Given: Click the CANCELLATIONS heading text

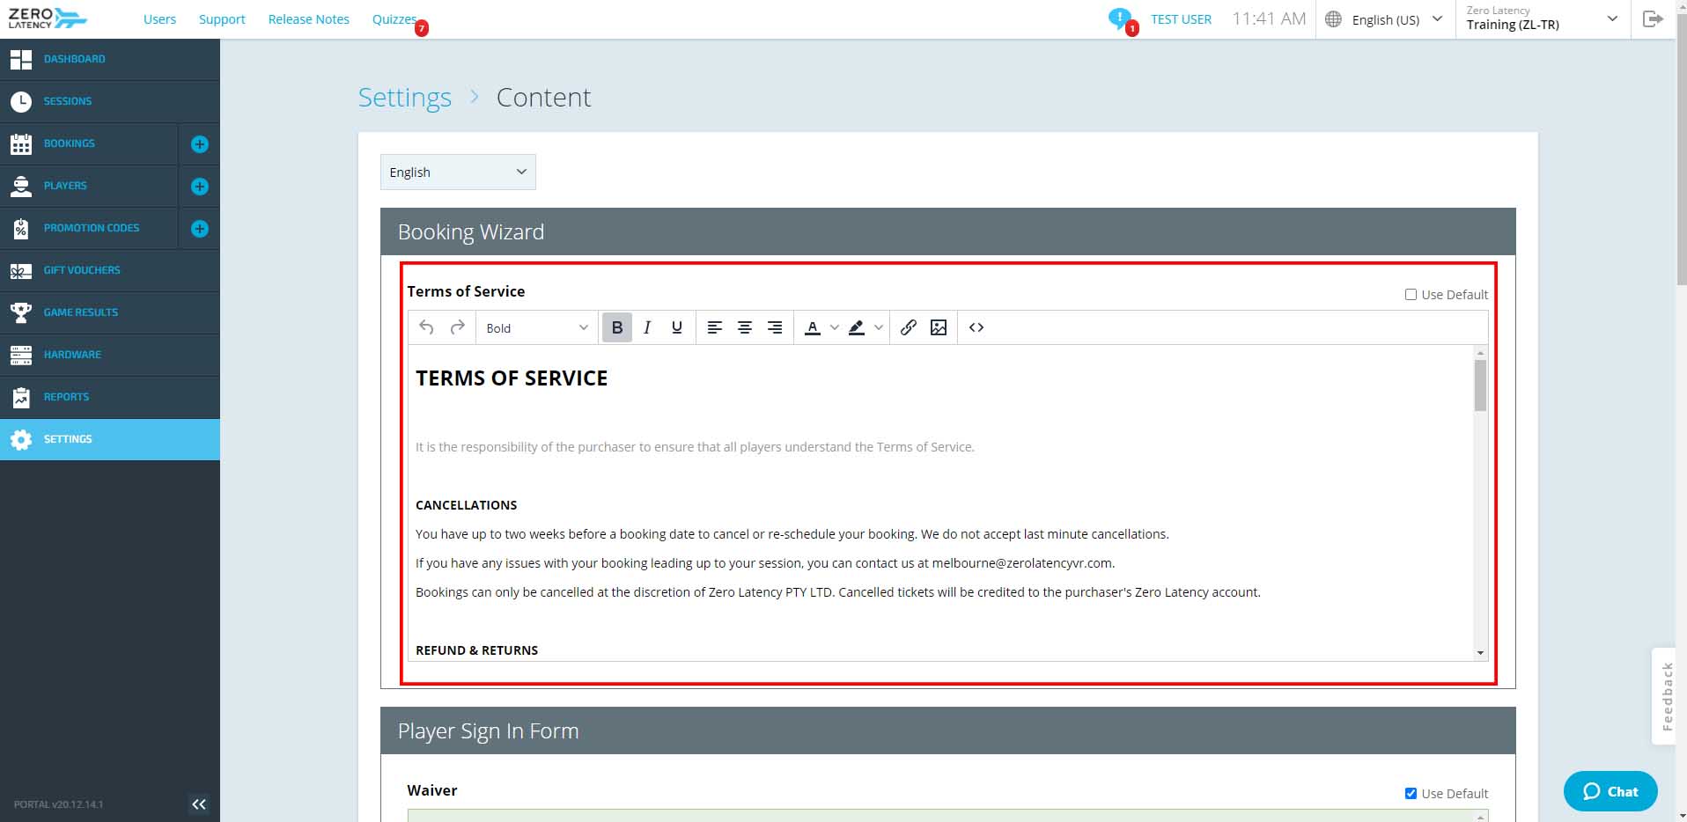Looking at the screenshot, I should point(466,505).
